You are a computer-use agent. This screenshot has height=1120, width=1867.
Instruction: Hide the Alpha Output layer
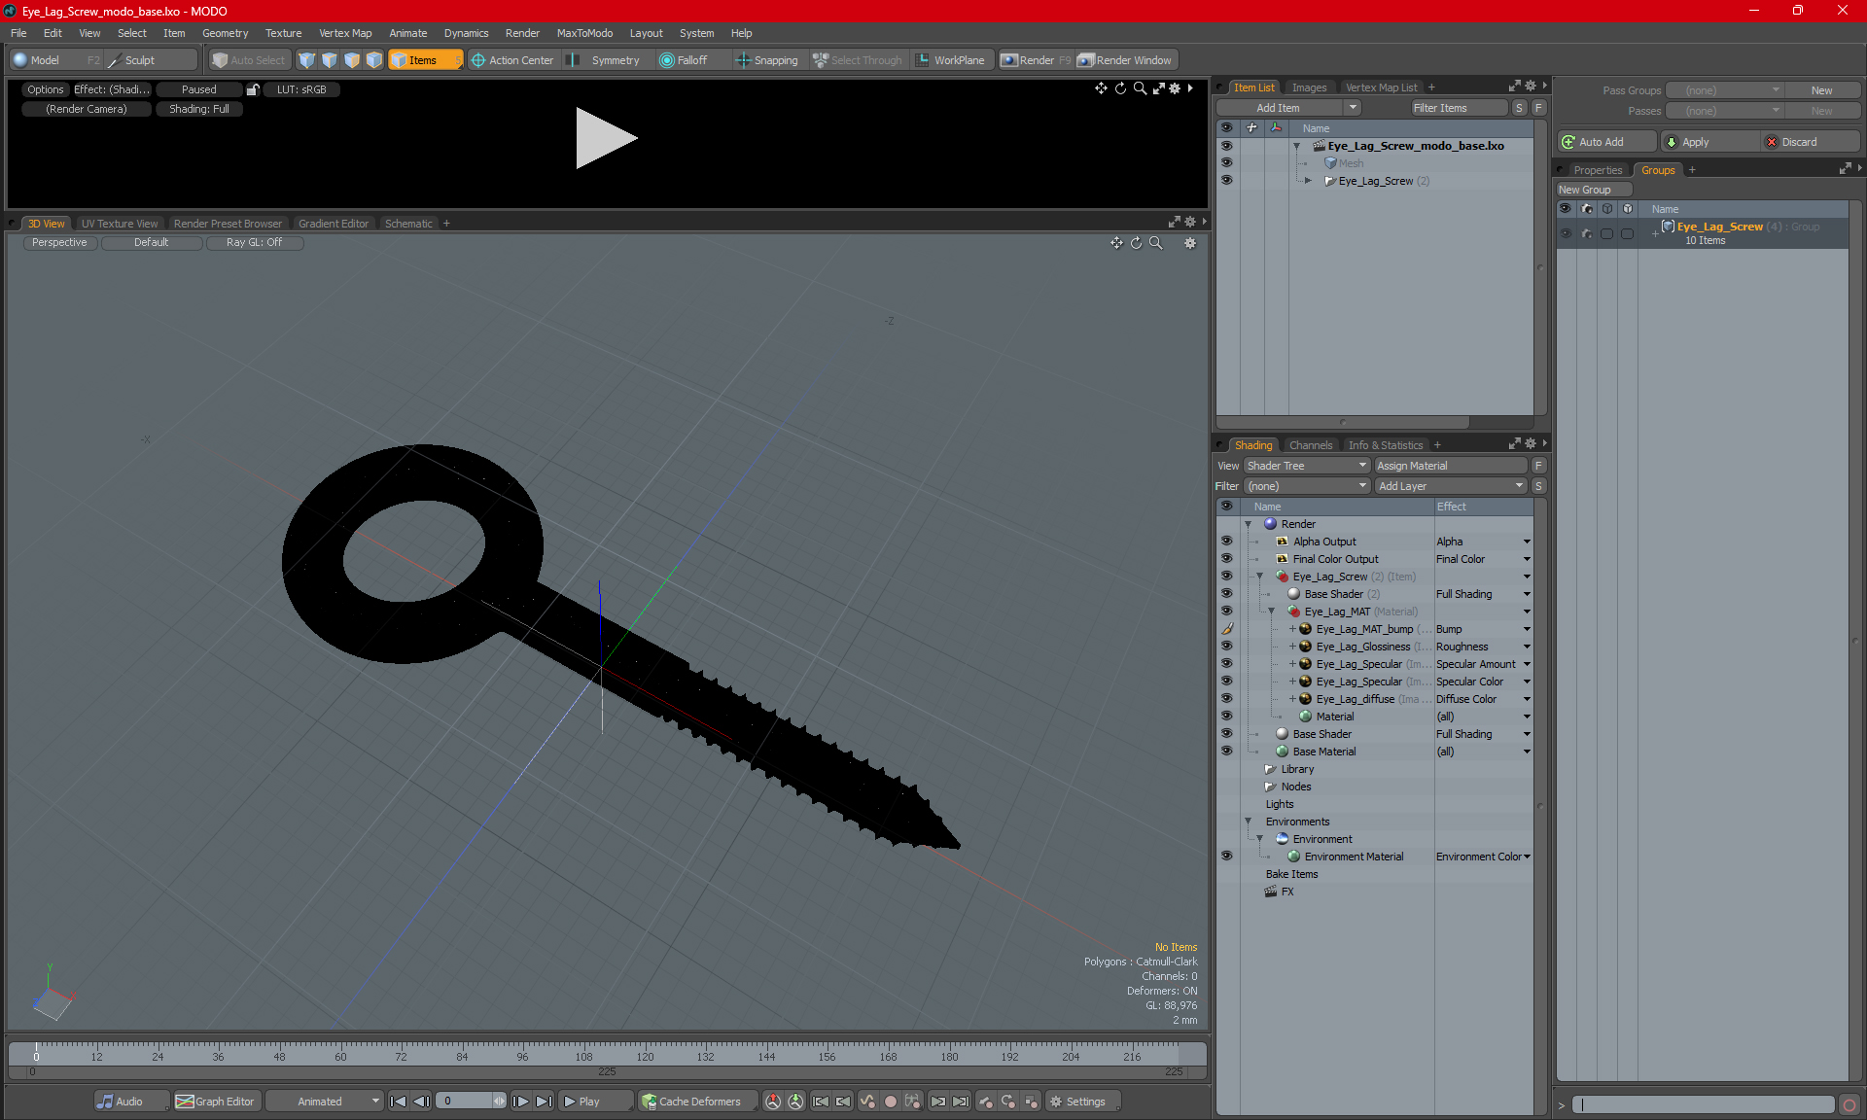(x=1226, y=542)
